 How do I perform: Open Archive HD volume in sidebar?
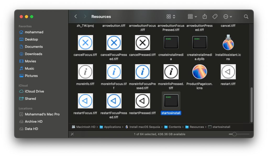pos(34,122)
